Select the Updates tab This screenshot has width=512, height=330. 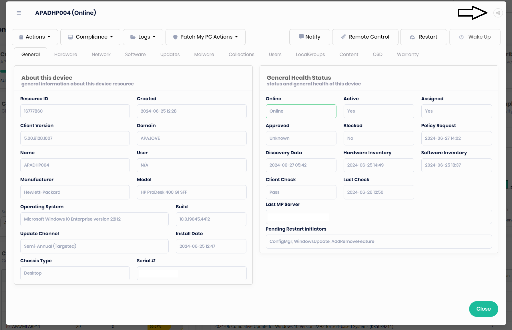[x=170, y=54]
